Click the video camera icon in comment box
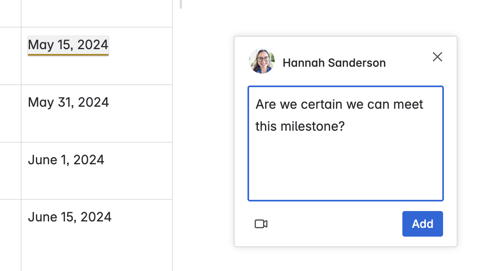The image size is (479, 271). (261, 224)
